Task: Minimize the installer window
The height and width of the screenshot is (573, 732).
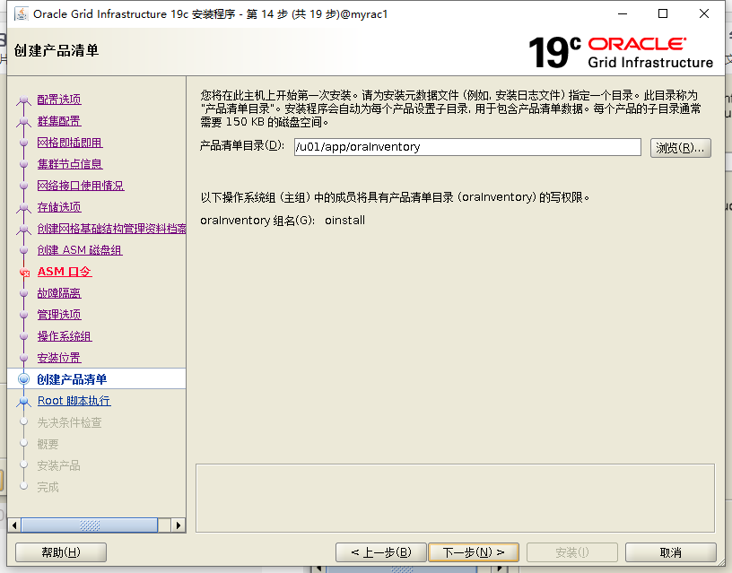Action: [x=623, y=13]
